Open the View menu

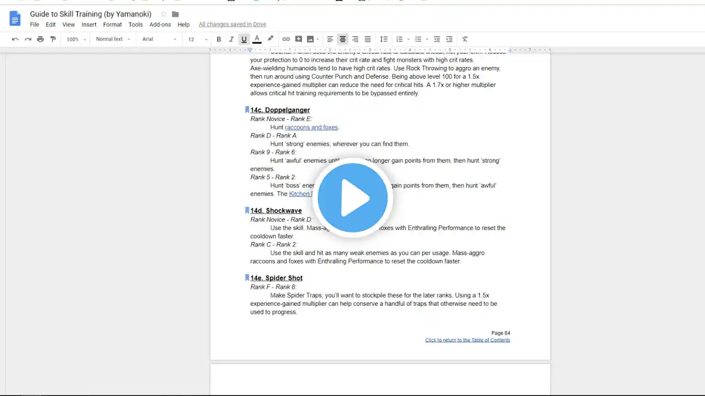click(x=68, y=25)
